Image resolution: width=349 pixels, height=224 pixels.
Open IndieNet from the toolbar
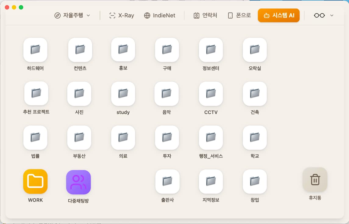(x=160, y=15)
